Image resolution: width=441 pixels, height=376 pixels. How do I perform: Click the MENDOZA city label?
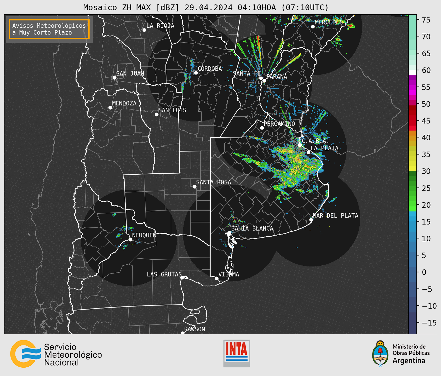pyautogui.click(x=124, y=103)
